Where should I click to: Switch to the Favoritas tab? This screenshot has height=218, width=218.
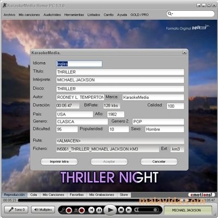[76, 195]
